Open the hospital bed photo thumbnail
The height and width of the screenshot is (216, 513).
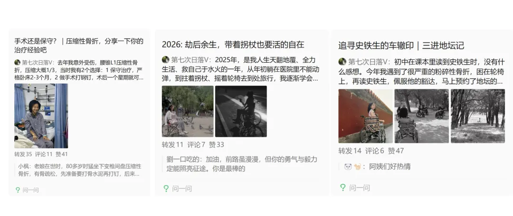click(x=41, y=116)
